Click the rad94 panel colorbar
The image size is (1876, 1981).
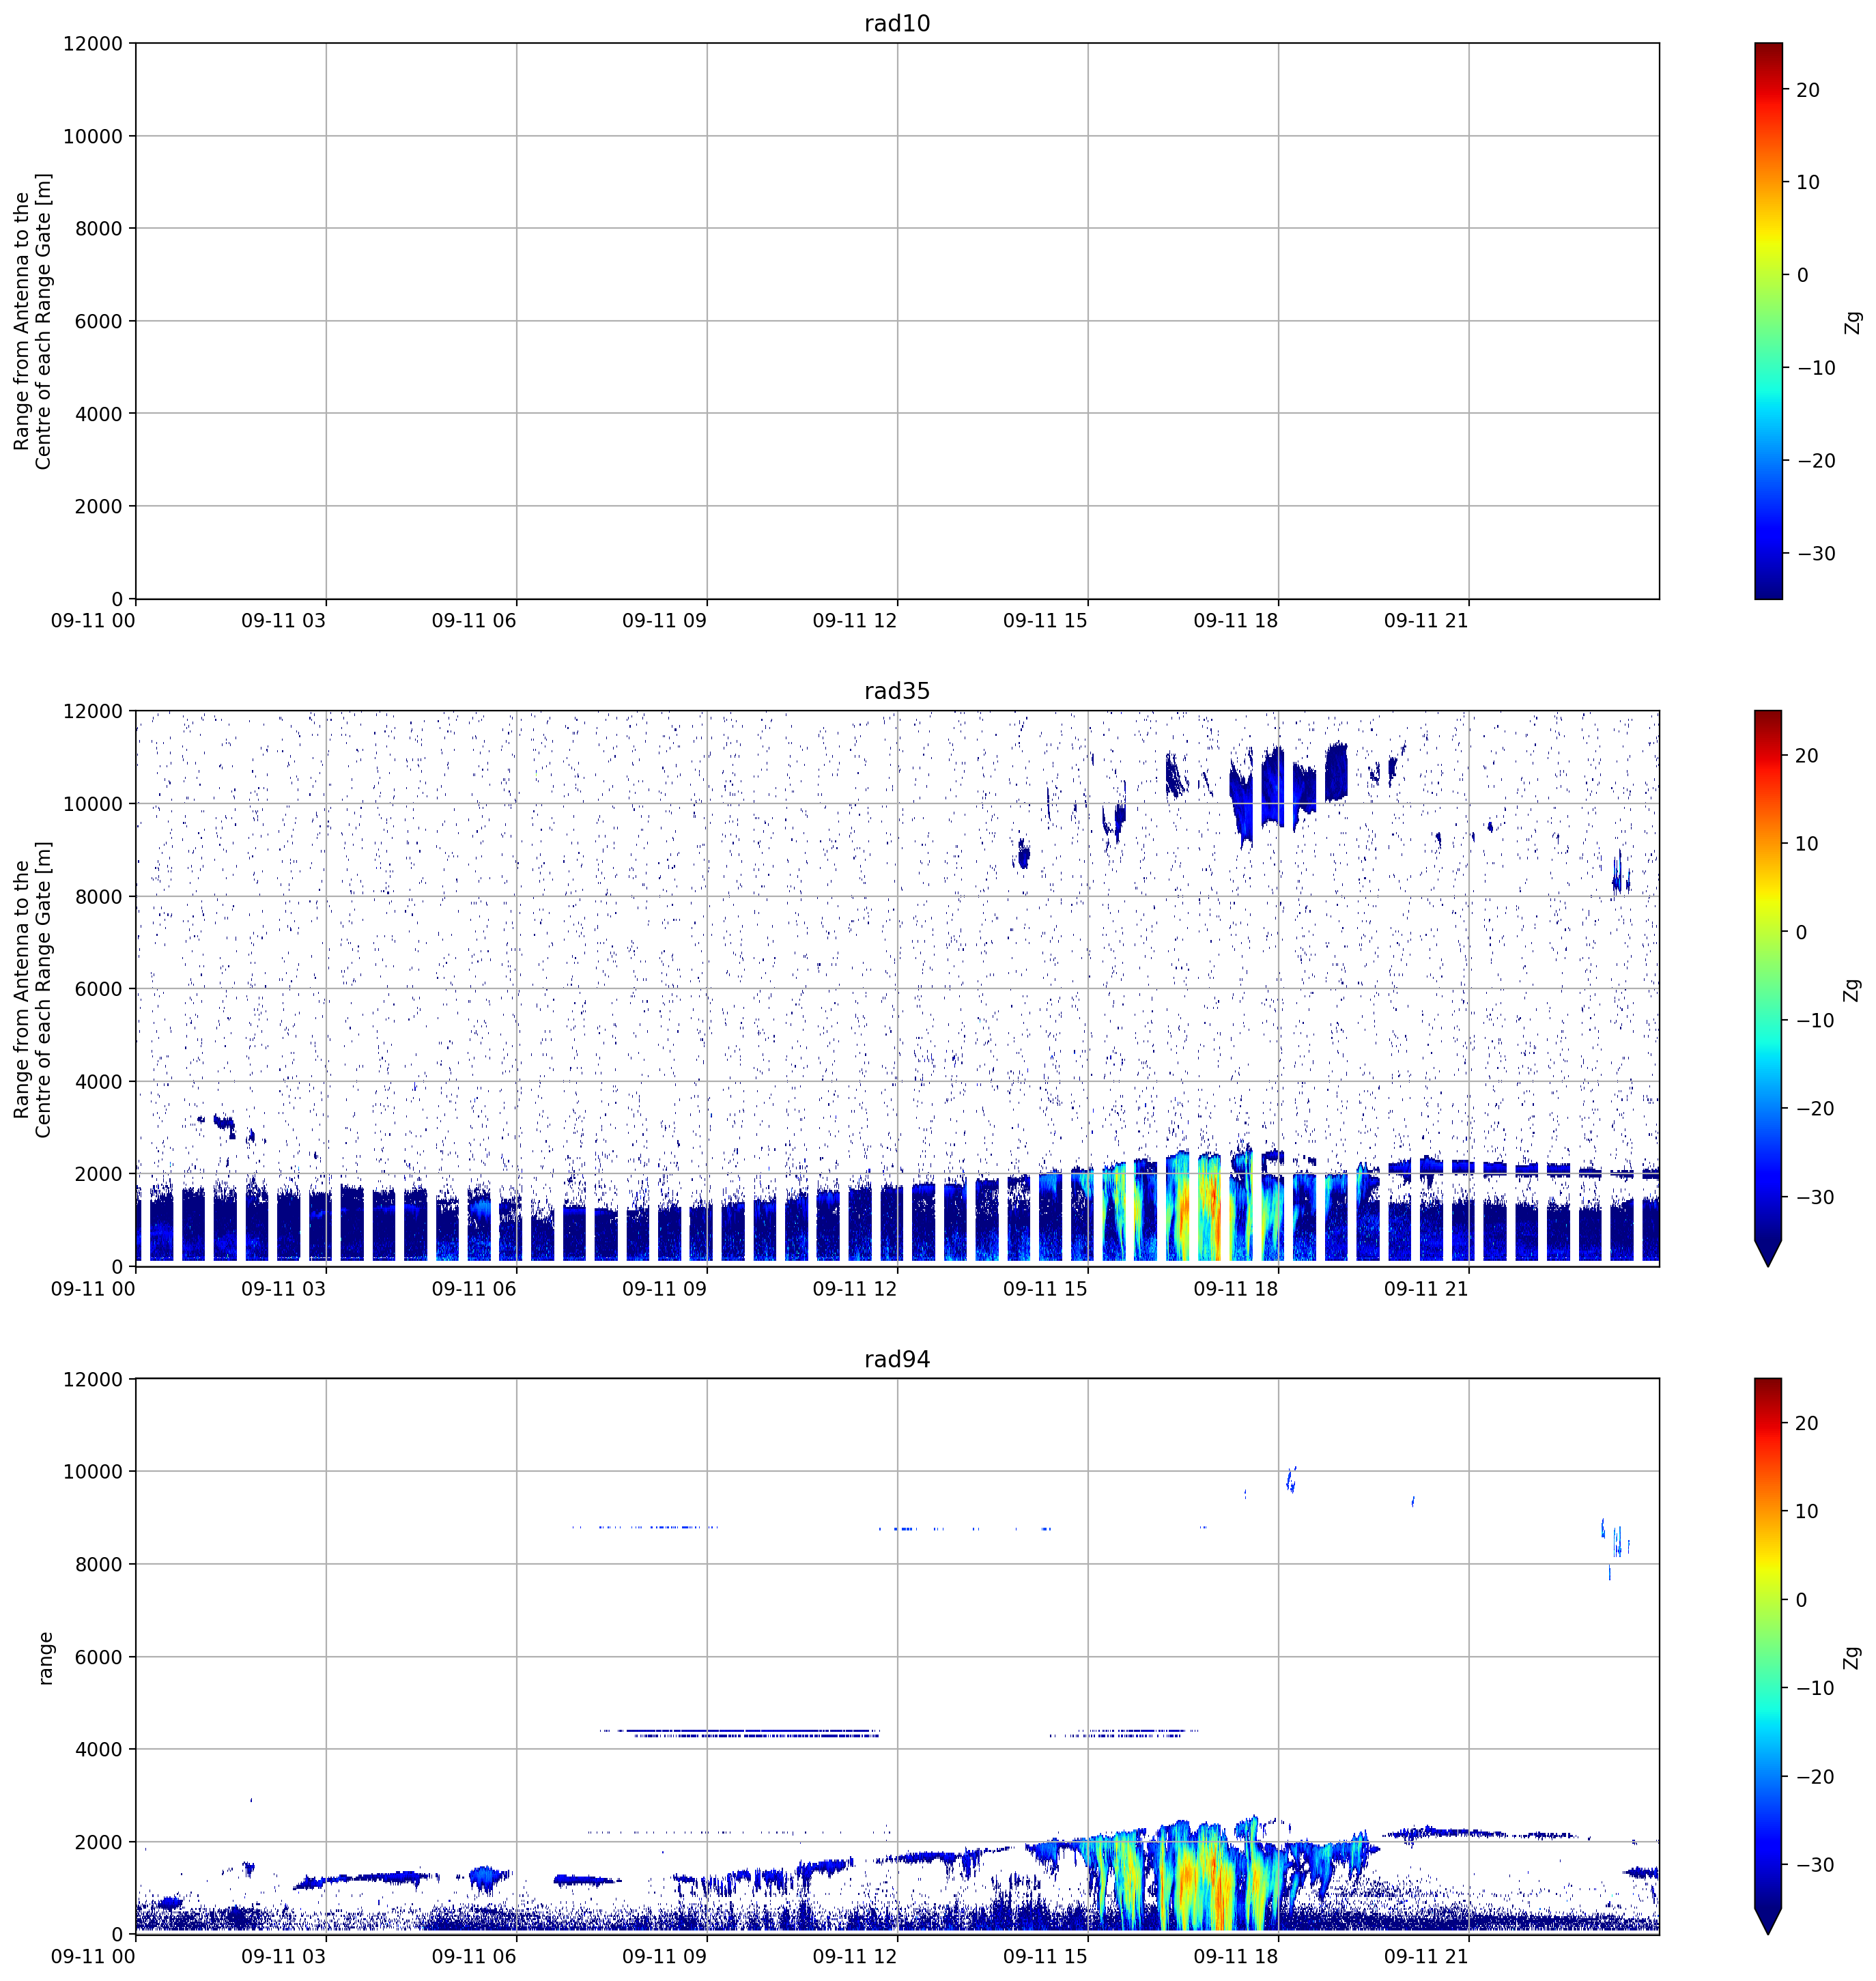[x=1768, y=1657]
